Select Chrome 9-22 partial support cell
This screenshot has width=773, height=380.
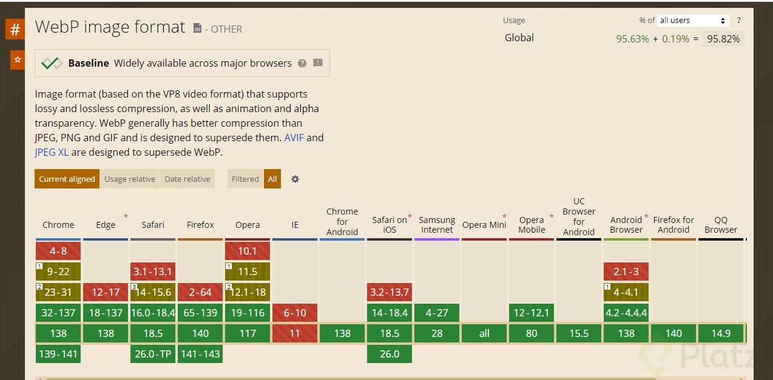tap(58, 272)
